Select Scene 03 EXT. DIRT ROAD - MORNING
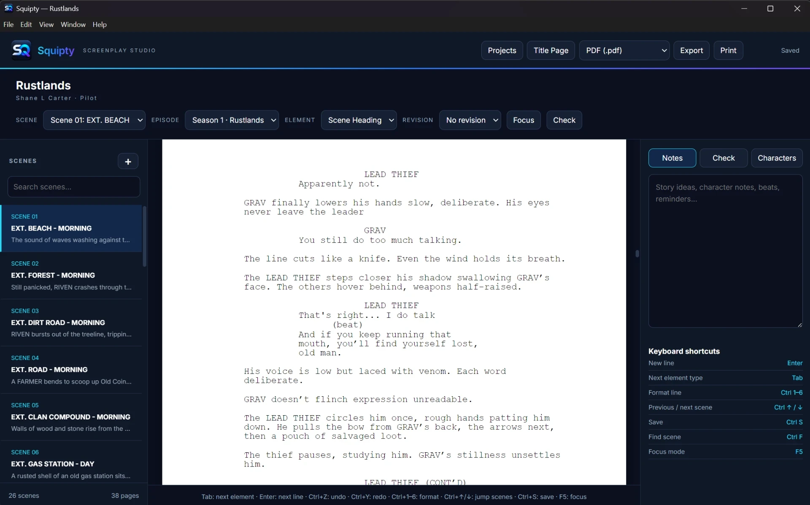This screenshot has width=810, height=505. [71, 323]
